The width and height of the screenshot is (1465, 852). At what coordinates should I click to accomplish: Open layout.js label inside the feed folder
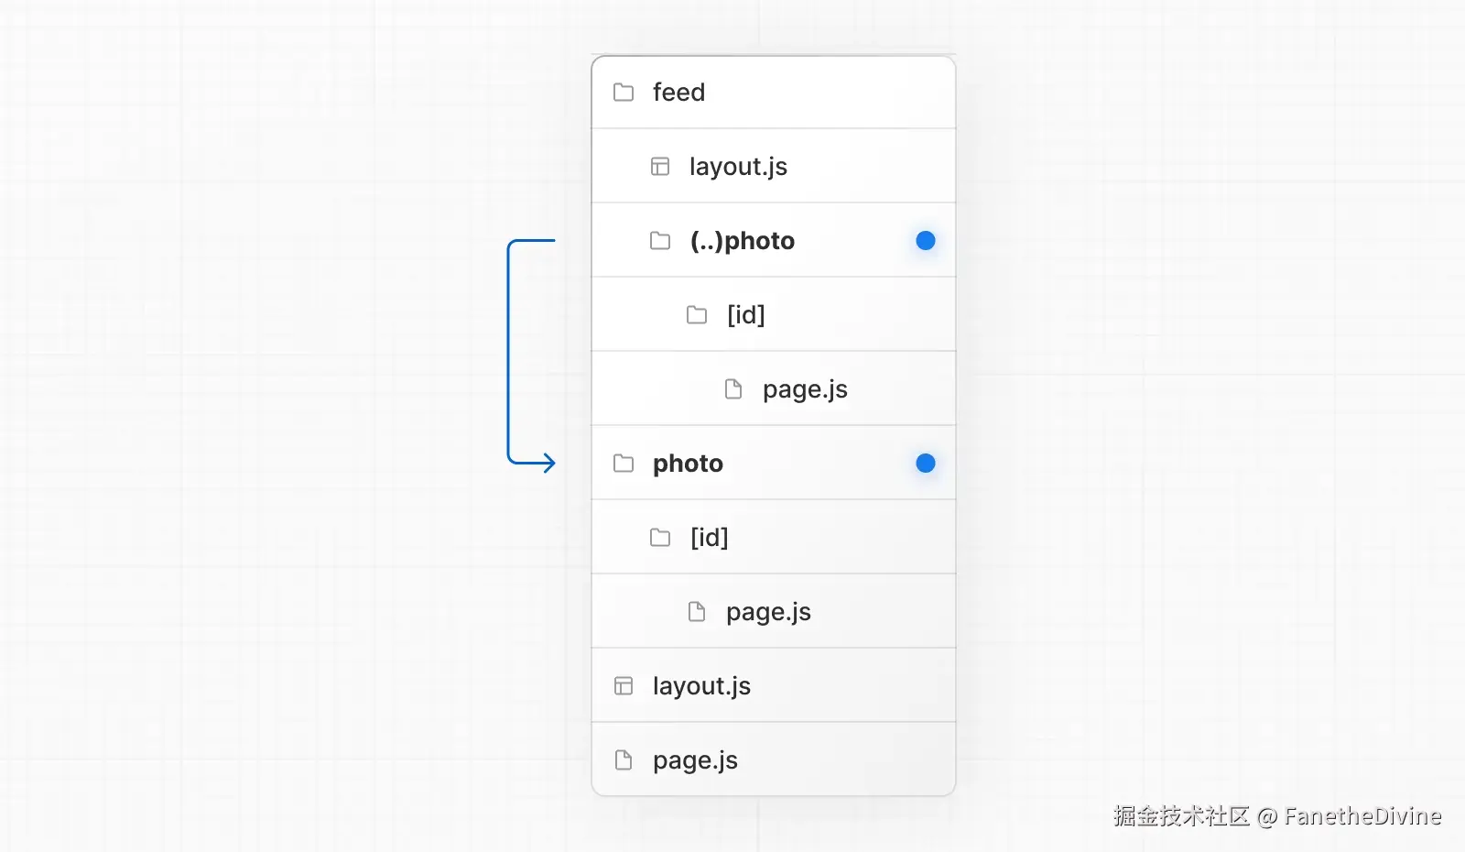738,167
